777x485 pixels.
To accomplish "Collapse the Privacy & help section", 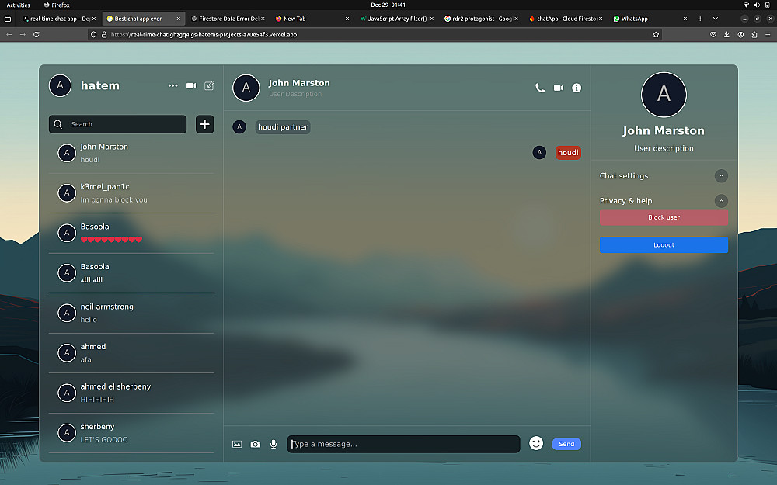I will (x=721, y=201).
